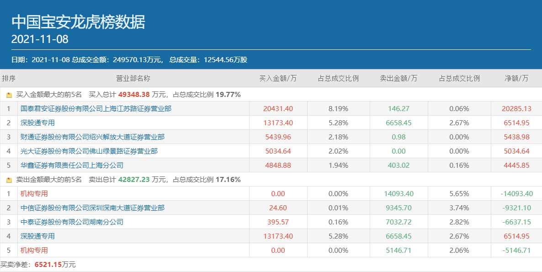Open 中信证券深圳深南大道证券营业部 link
Viewport: 542px width, 272px height.
92,208
